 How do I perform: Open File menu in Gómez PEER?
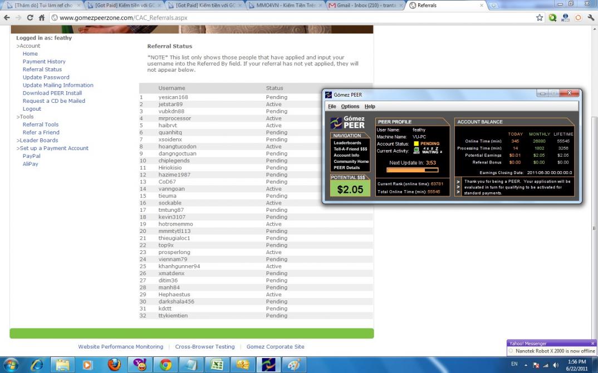coord(332,106)
